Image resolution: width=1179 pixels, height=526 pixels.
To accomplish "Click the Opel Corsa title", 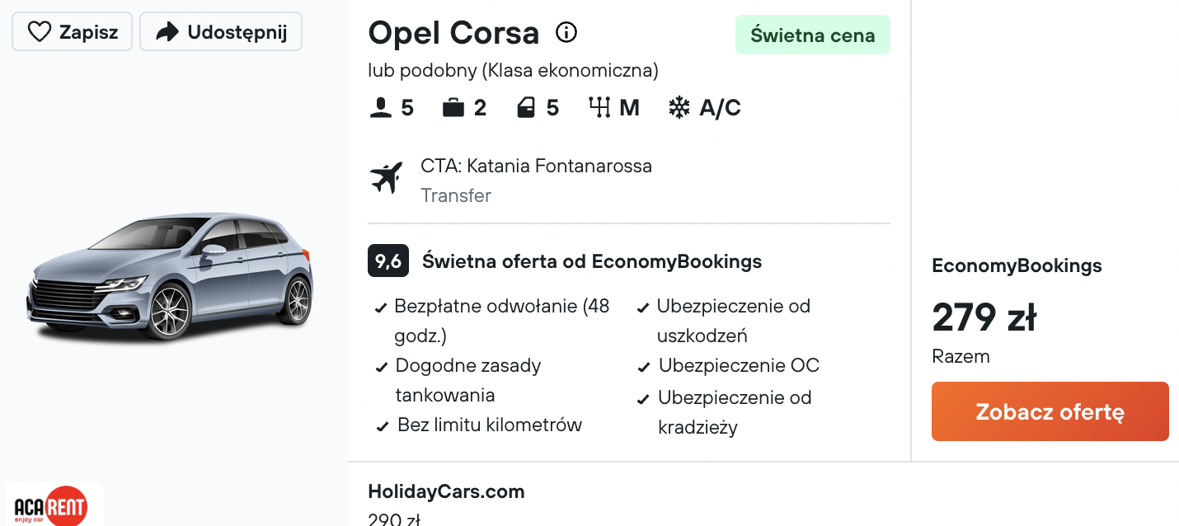I will point(453,33).
